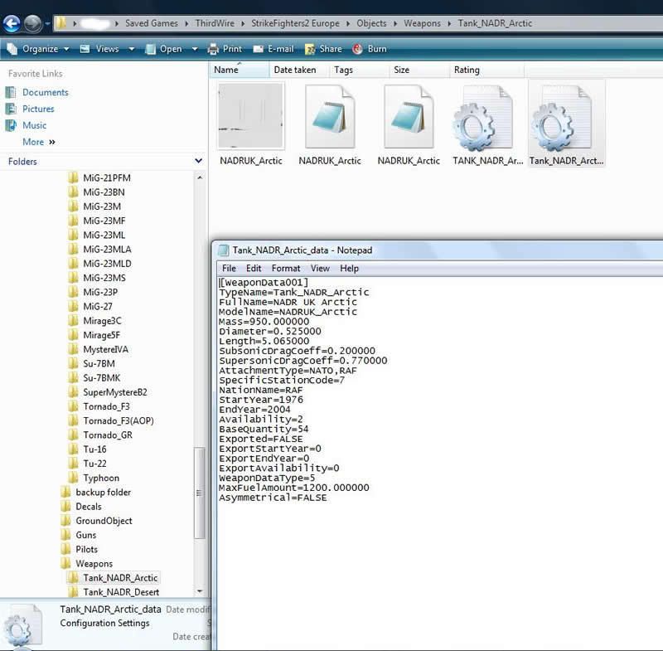Click the MiG-21PFM folder icon
663x651 pixels.
(x=73, y=177)
